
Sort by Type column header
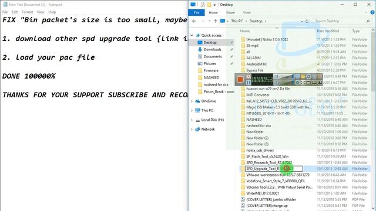pyautogui.click(x=356, y=31)
